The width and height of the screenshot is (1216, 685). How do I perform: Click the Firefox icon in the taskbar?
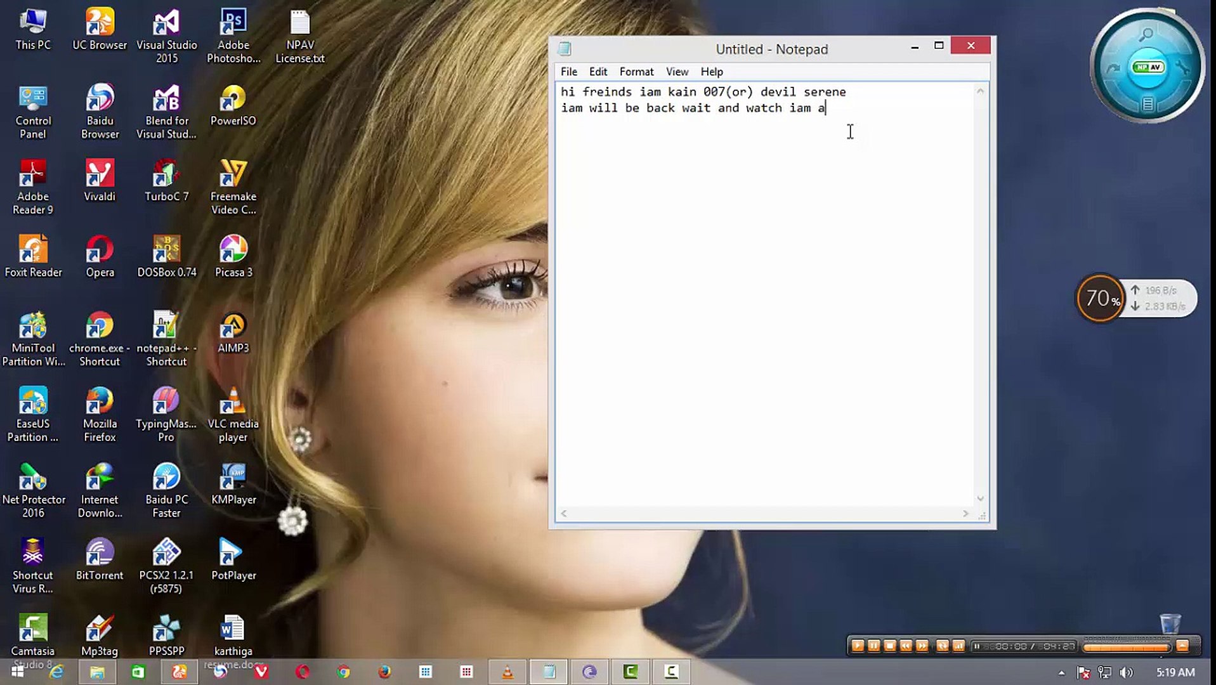tap(384, 672)
